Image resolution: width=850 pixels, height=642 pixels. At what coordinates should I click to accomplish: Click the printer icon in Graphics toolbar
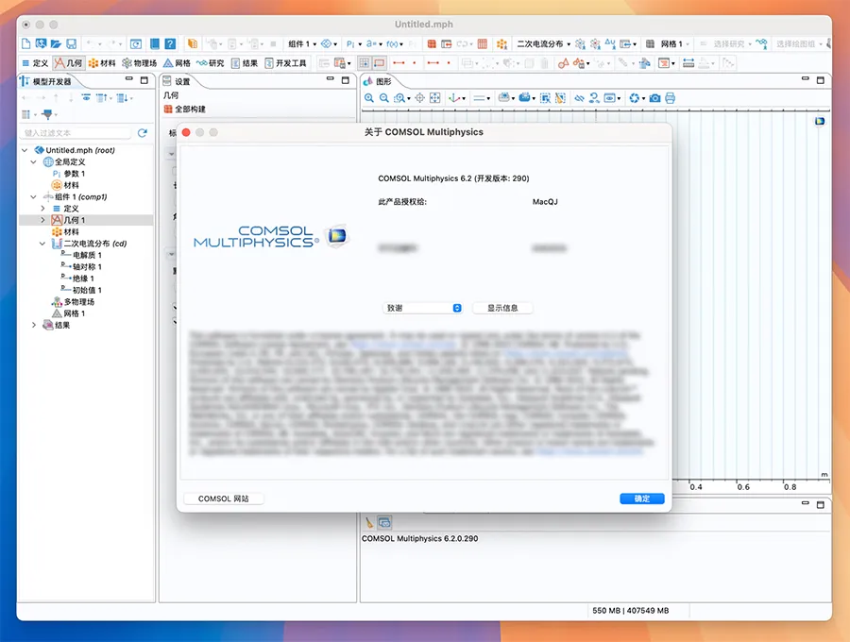(670, 97)
